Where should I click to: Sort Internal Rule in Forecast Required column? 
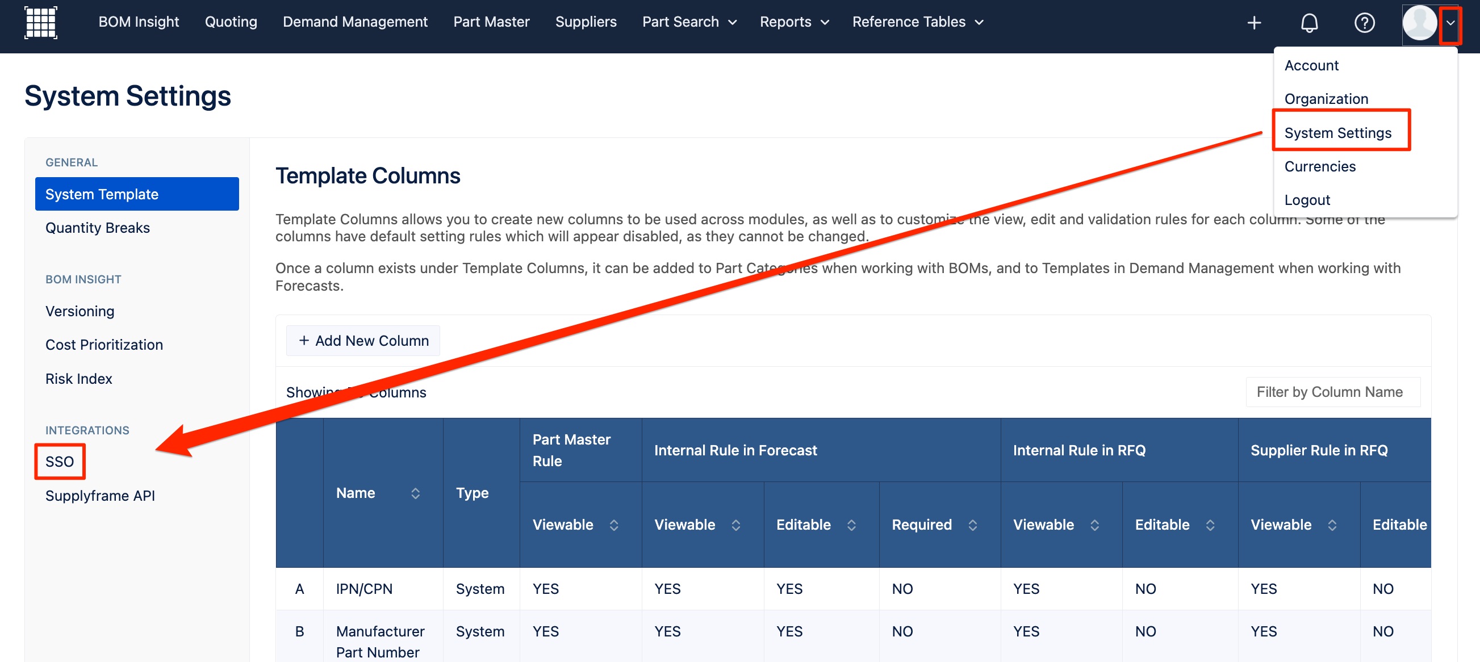(973, 525)
